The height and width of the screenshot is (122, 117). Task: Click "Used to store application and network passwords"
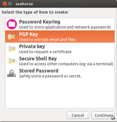65,27
